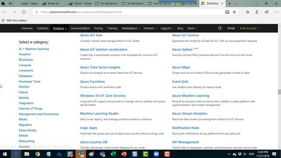Open the Windows Start menu

click(5, 154)
